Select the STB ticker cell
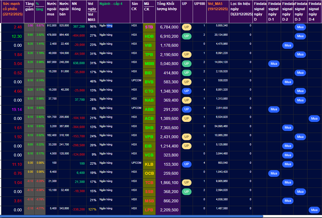This screenshot has height=218, width=322. (149, 27)
